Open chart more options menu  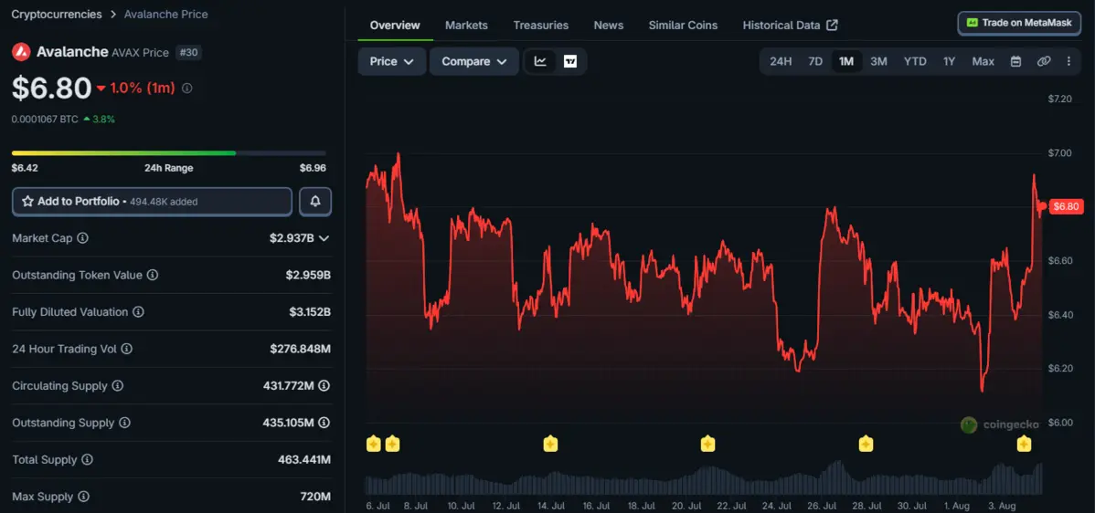coord(1068,61)
